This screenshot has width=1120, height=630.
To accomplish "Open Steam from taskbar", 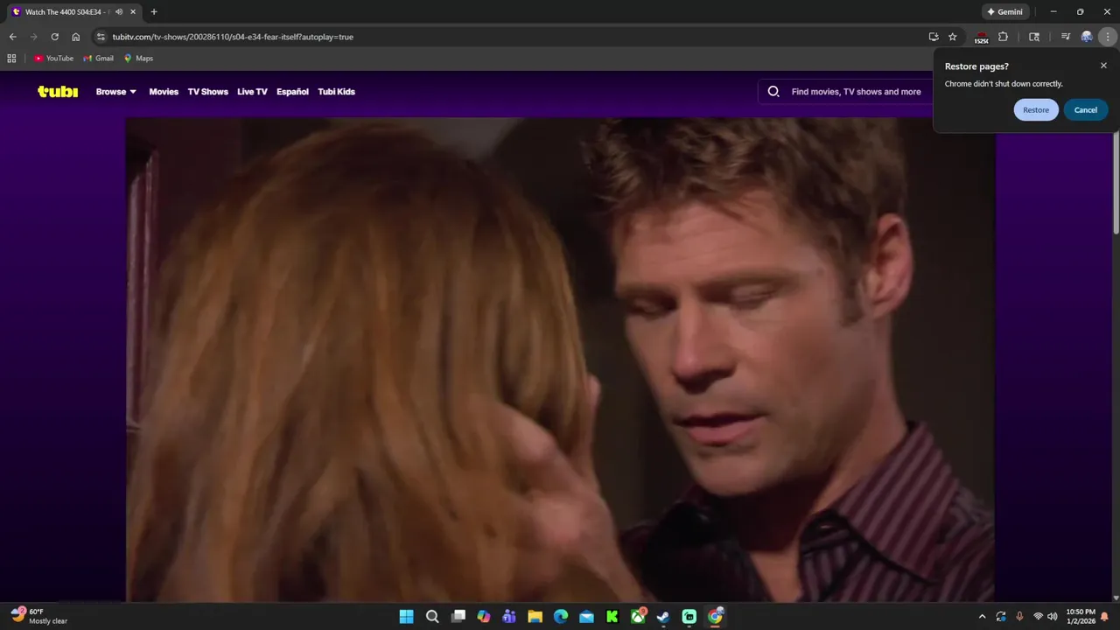I will pos(663,617).
